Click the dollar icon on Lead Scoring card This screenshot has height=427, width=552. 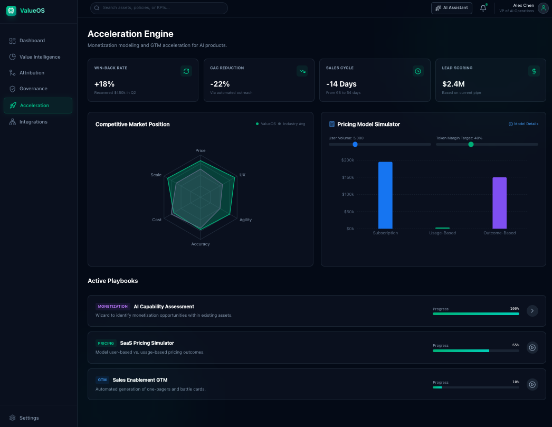[534, 71]
